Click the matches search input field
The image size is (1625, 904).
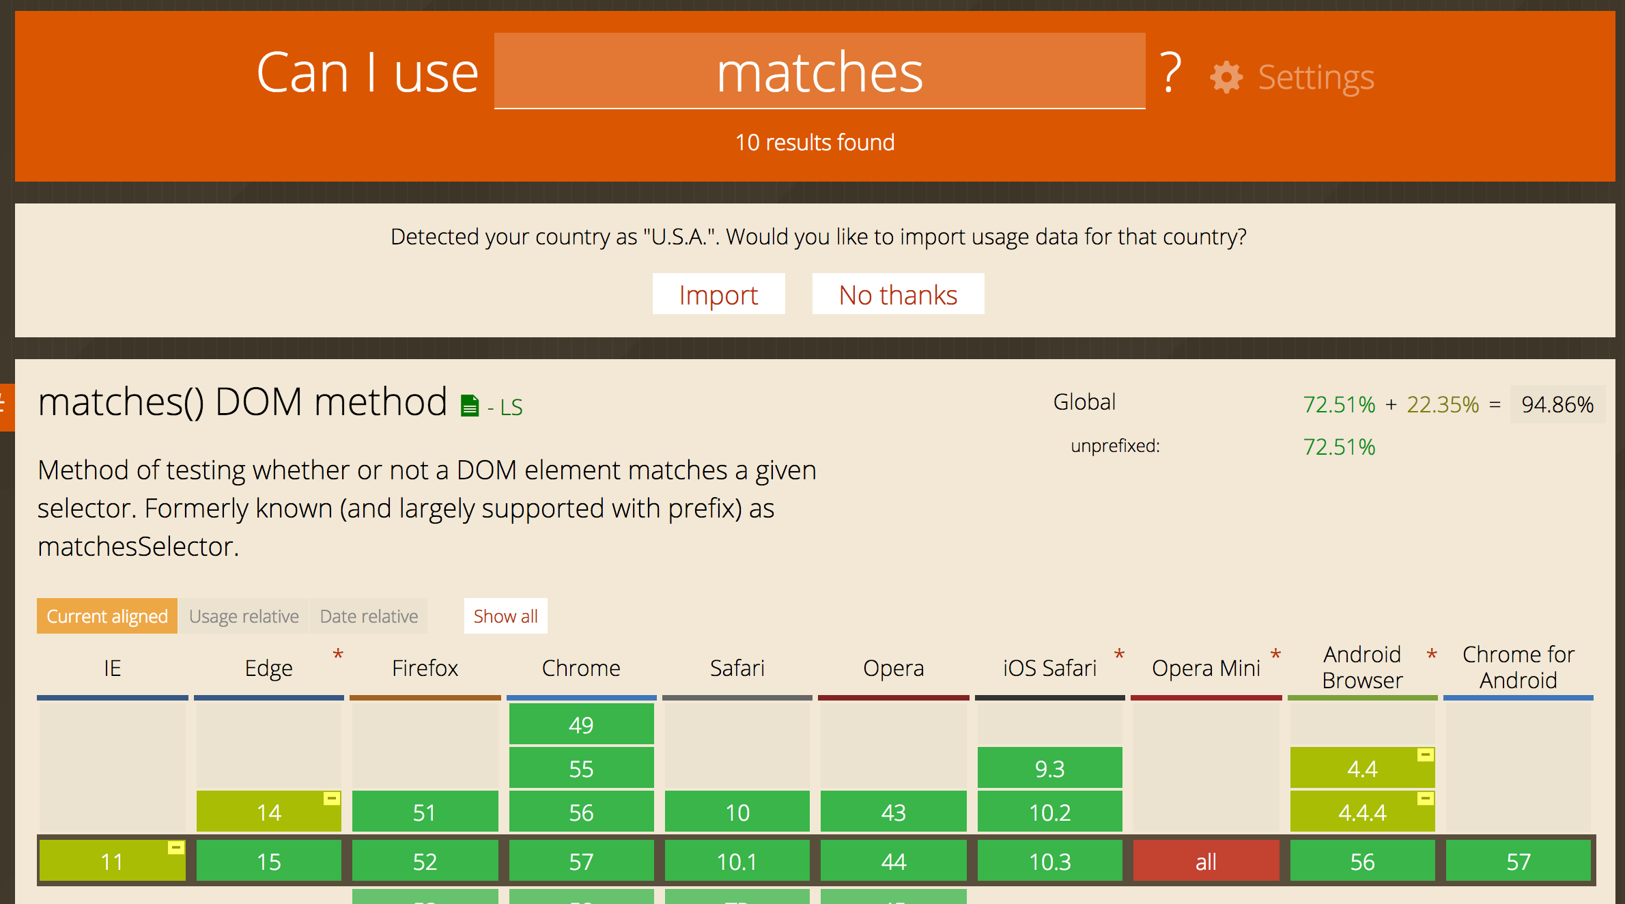(819, 72)
